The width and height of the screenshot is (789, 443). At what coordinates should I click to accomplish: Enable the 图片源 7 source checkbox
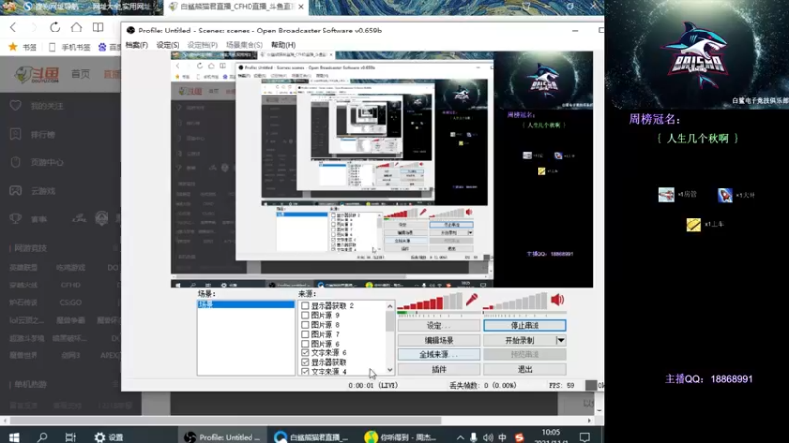305,334
